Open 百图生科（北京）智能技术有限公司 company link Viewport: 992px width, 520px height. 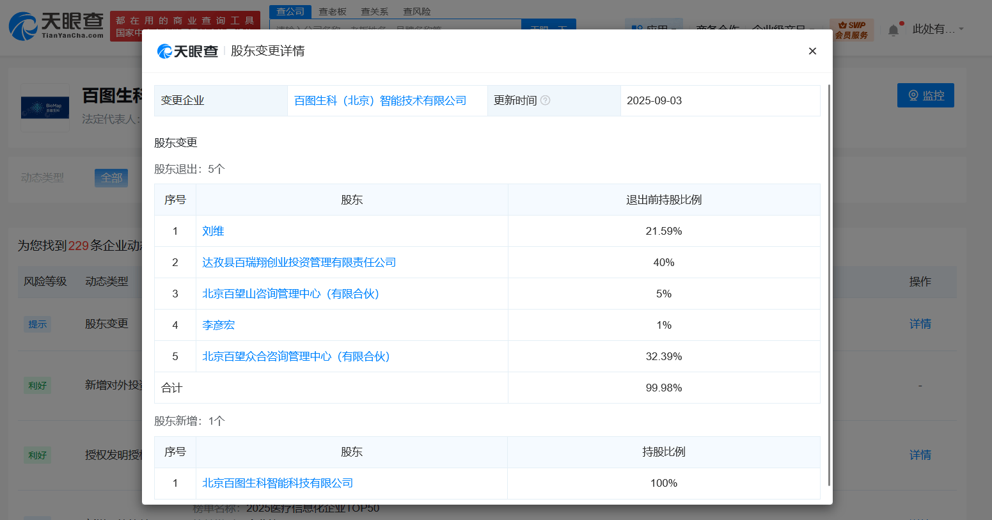(380, 101)
